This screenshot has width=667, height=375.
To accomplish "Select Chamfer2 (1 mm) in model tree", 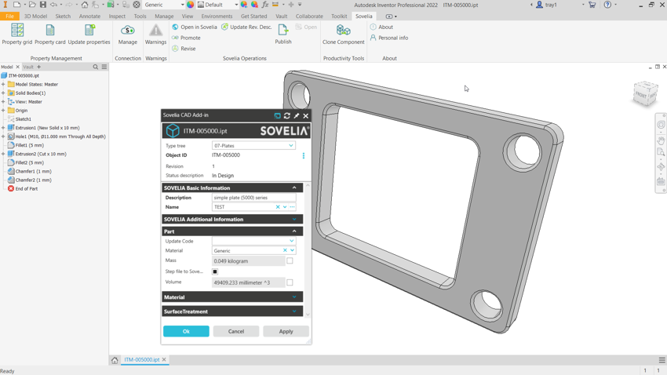I will [x=33, y=180].
